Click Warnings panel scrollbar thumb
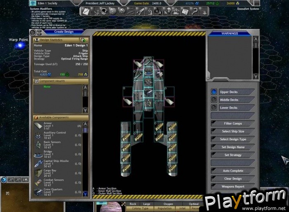 coord(256,45)
